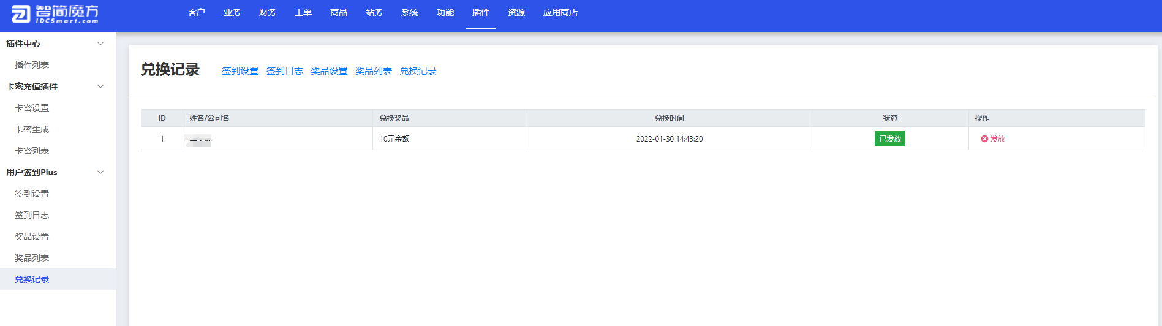Click the 兑换时间 column header
The width and height of the screenshot is (1162, 326).
click(669, 118)
